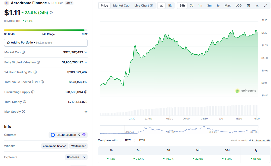Image resolution: width=271 pixels, height=166 pixels.
Task: Select the Price tab
Action: (x=104, y=6)
